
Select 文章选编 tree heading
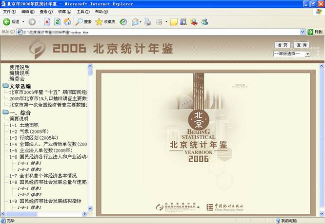20,86
